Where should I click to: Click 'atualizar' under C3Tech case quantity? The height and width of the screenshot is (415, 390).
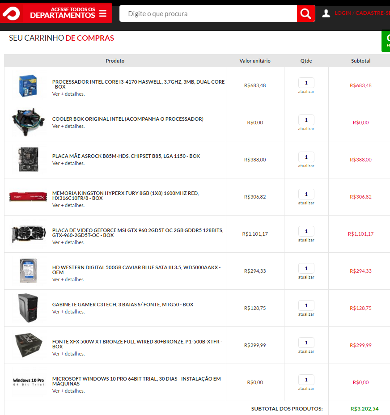click(x=306, y=314)
